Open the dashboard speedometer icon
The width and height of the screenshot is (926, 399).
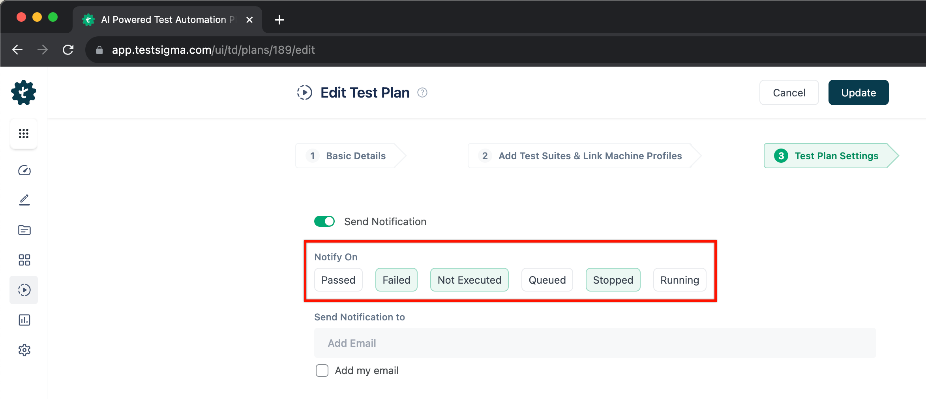pyautogui.click(x=24, y=170)
